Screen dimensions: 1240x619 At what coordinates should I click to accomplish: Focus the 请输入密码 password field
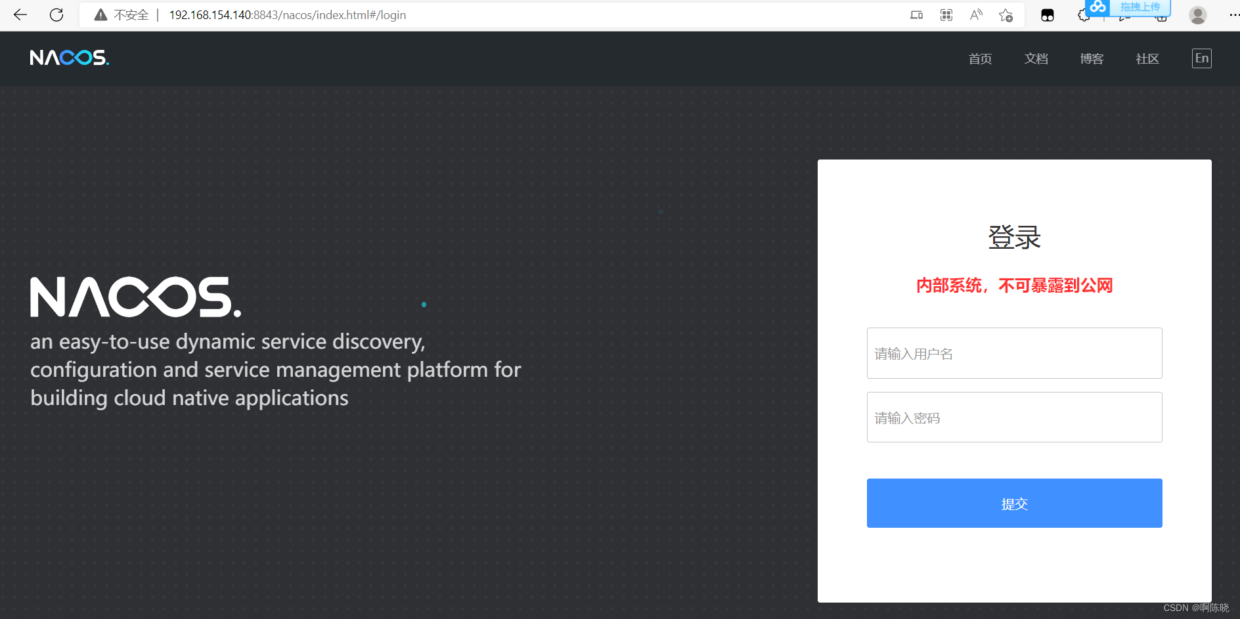click(x=1014, y=417)
